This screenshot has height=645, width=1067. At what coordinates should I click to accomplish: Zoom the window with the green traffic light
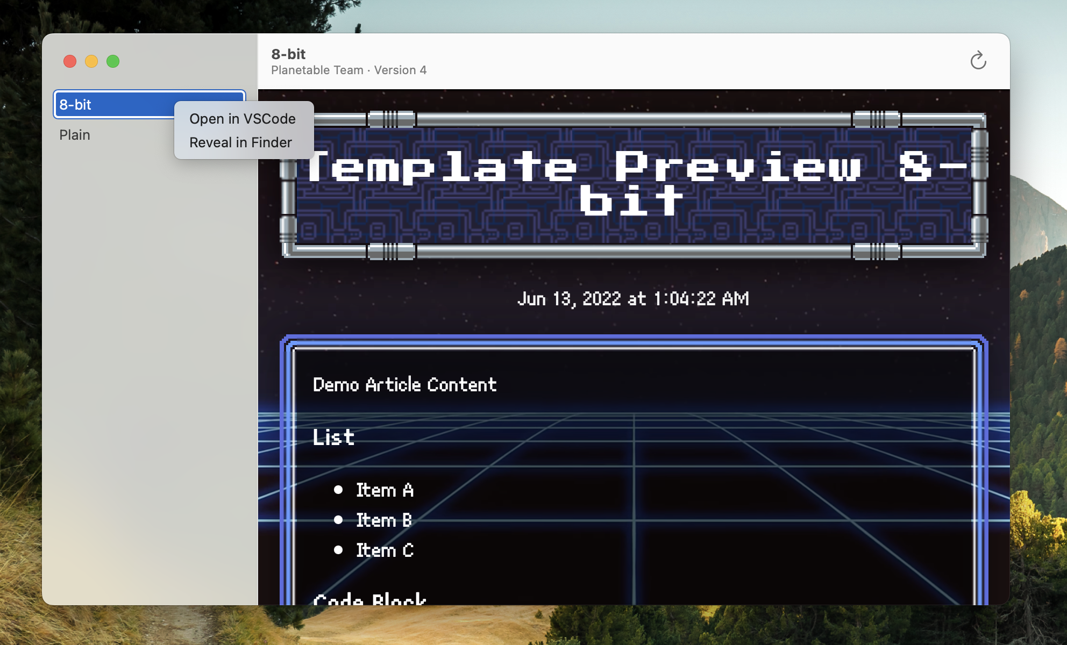click(x=112, y=62)
